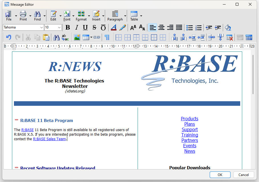Screen dimensions: 259x182
Task: Click the greyed Redo arrow
Action: point(18,38)
